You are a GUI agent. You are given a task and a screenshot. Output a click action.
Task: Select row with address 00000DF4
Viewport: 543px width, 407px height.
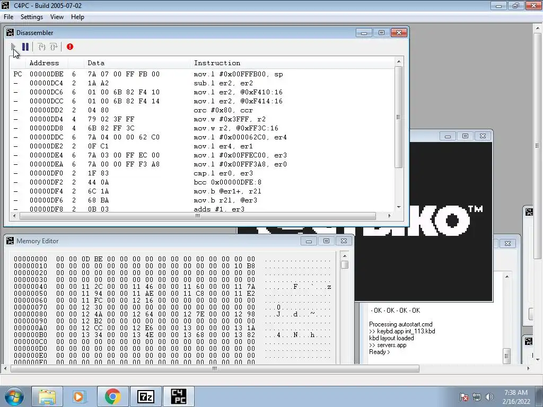pos(203,191)
